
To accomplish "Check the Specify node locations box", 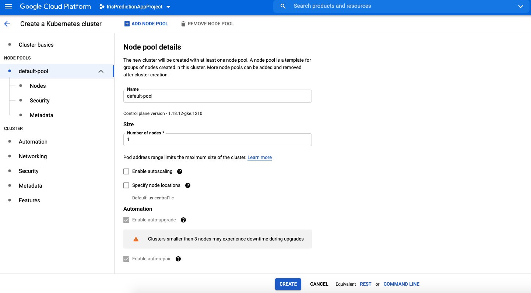I will (126, 185).
